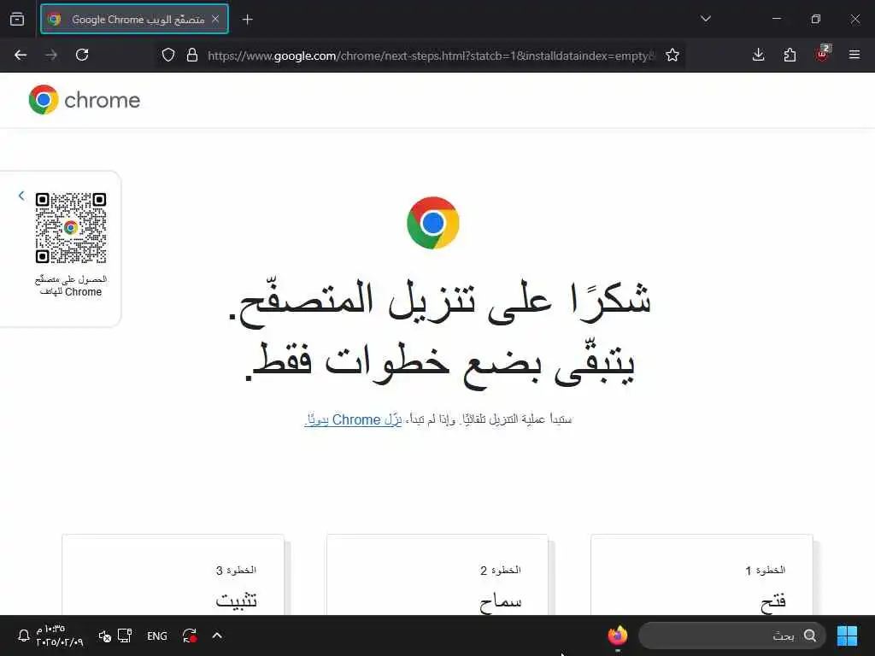Close the Google Chrome tab

click(215, 19)
